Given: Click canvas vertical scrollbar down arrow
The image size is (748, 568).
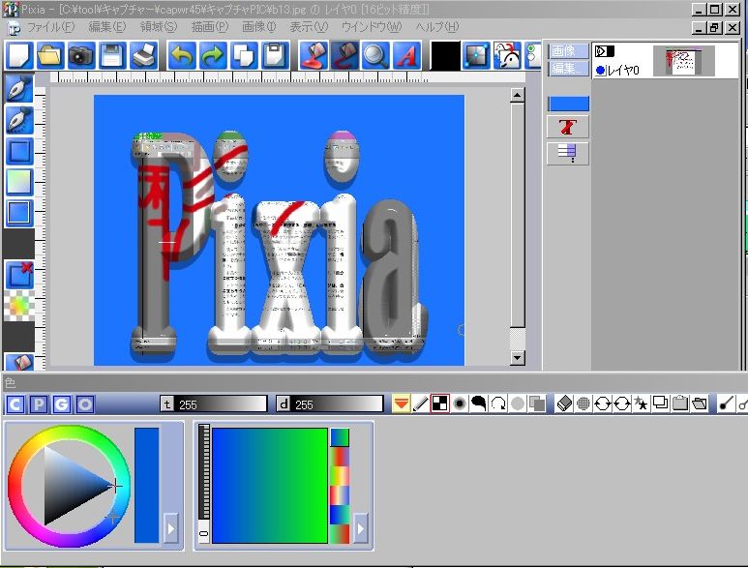Looking at the screenshot, I should coord(517,358).
